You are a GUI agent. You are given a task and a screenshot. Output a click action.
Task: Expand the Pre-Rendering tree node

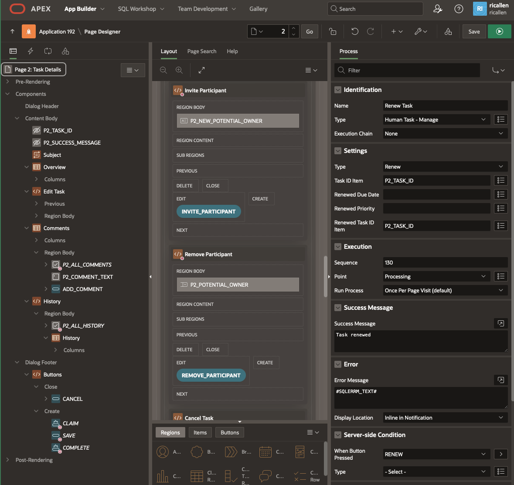[7, 81]
